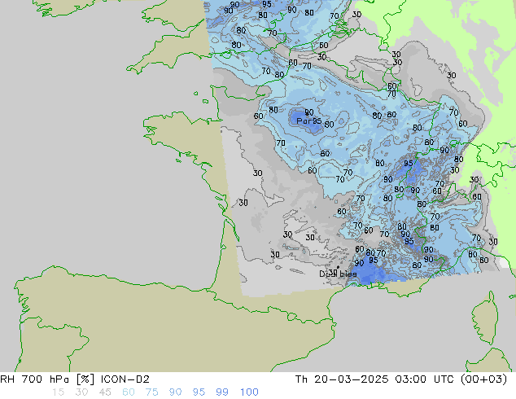Select legend value 75 in the color scale
516x399 pixels.
(152, 392)
